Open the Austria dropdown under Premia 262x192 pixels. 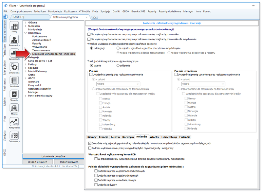click(x=138, y=84)
